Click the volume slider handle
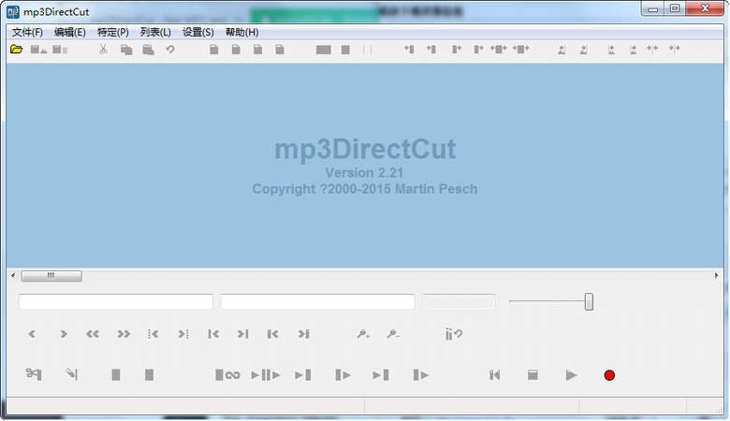Image resolution: width=730 pixels, height=421 pixels. click(x=589, y=302)
